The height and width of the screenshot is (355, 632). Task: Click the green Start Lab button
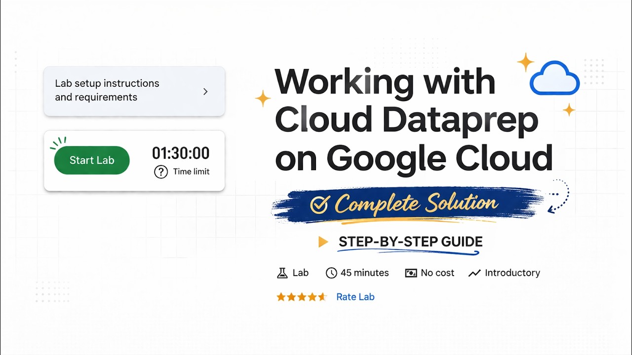point(92,160)
